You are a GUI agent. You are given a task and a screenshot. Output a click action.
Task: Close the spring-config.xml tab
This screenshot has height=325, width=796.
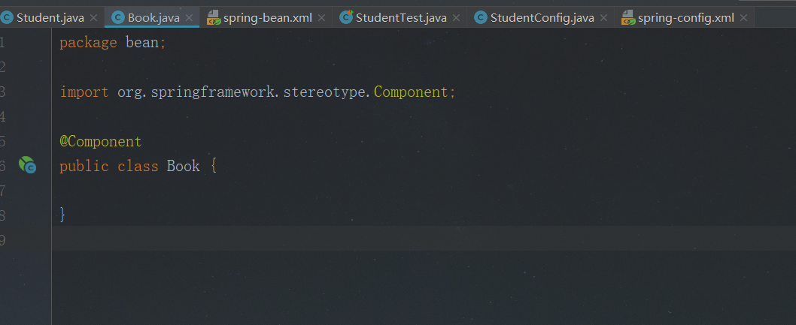tap(743, 18)
